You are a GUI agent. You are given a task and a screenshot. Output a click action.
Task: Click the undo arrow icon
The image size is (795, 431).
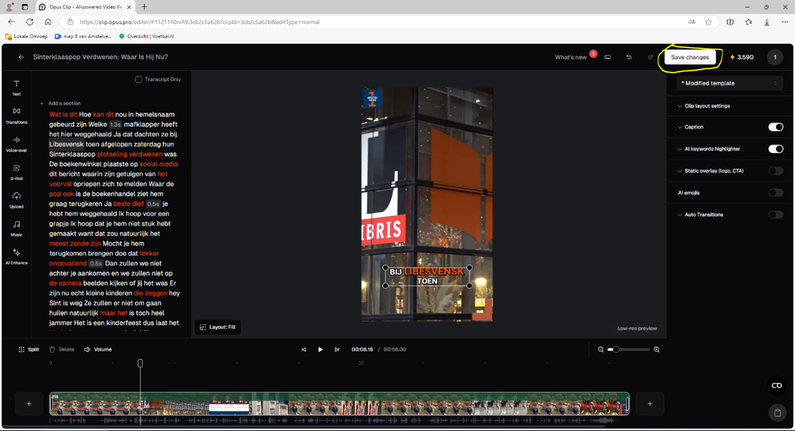pos(629,57)
